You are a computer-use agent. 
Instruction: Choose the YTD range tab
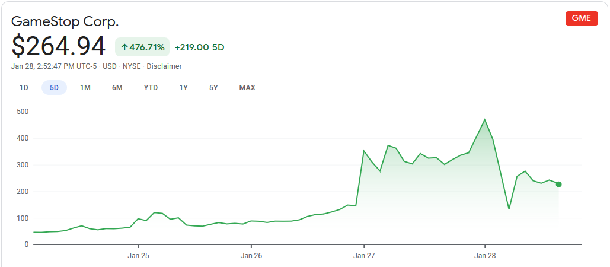coord(151,88)
